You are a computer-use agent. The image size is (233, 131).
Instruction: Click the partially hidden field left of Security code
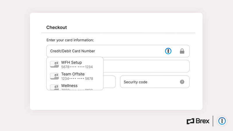(x=110, y=82)
